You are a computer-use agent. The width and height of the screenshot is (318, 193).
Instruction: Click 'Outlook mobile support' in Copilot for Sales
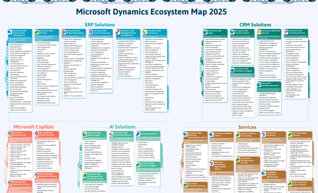coord(45,168)
